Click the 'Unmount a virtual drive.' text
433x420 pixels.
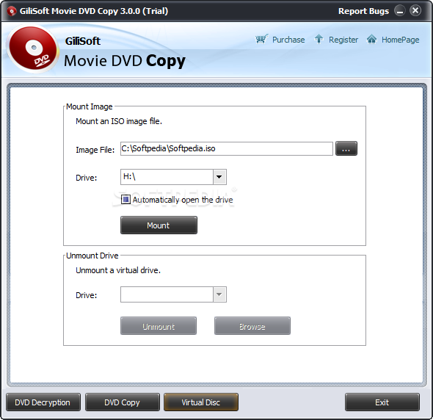(x=118, y=270)
